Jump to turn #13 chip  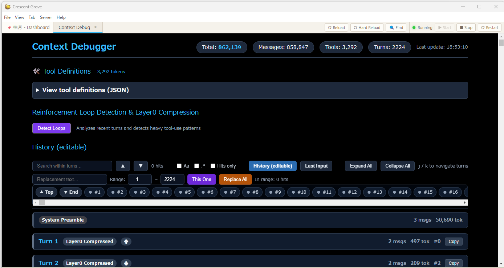375,192
